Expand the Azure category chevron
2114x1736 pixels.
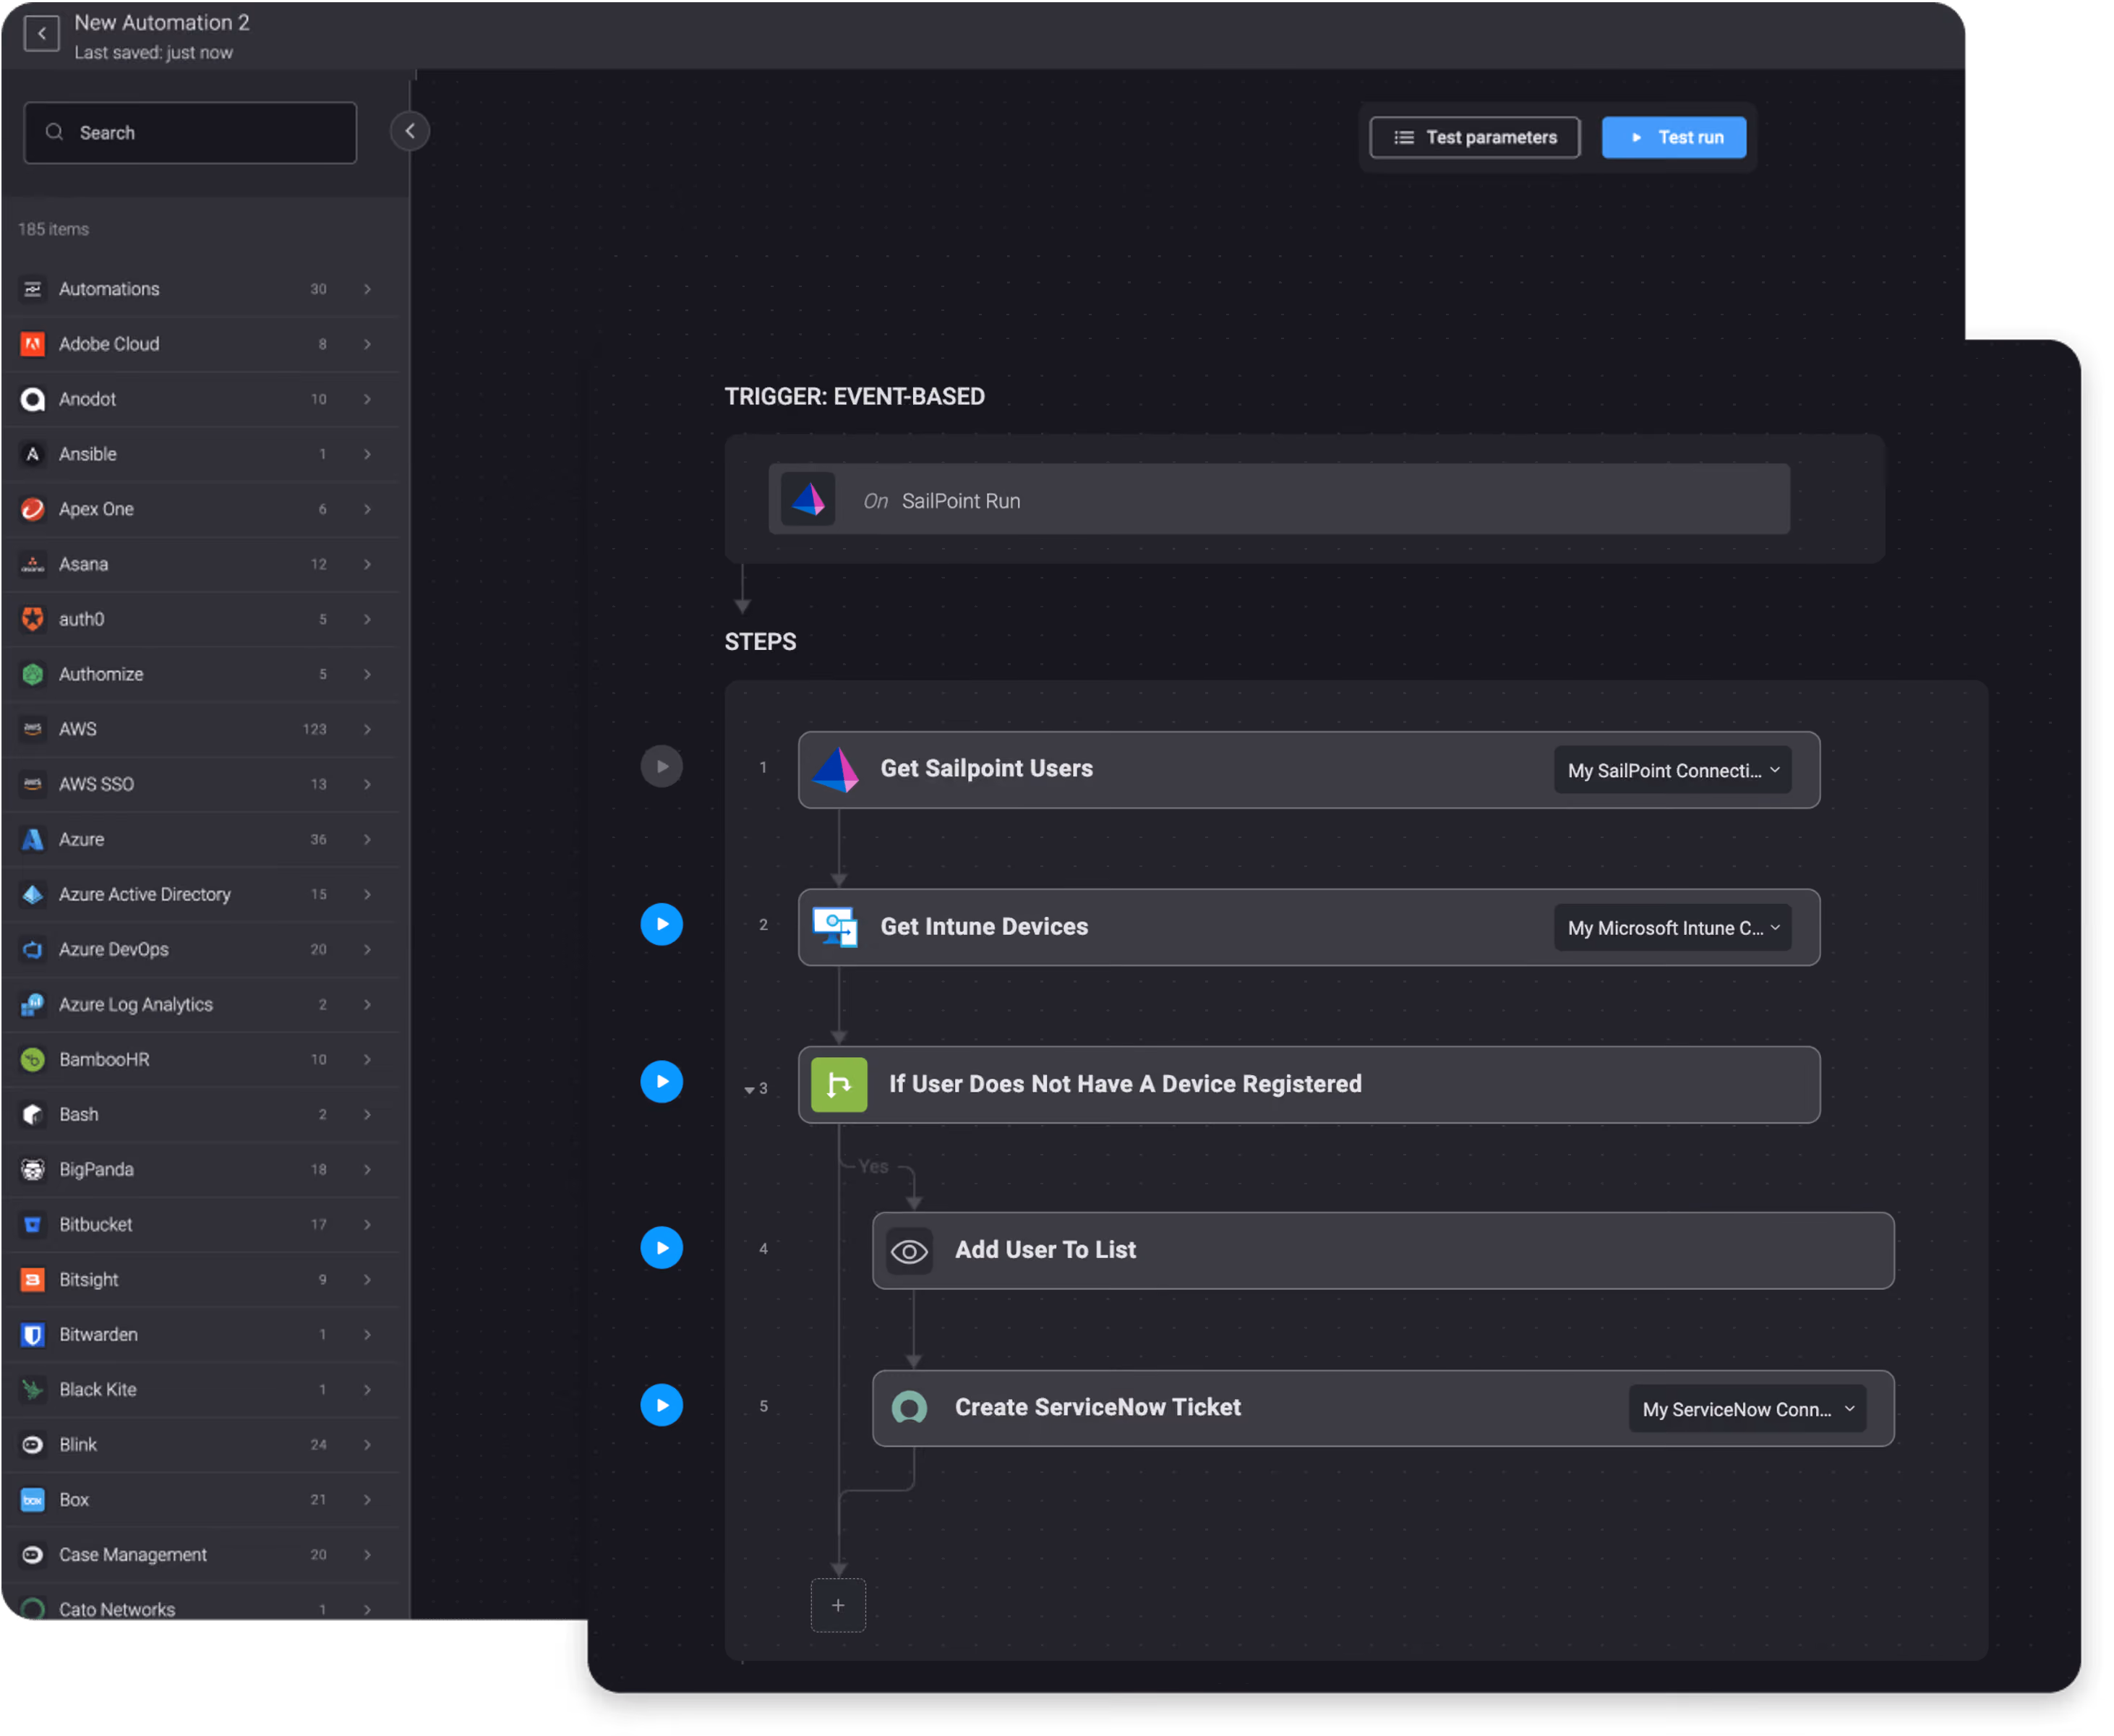click(368, 839)
